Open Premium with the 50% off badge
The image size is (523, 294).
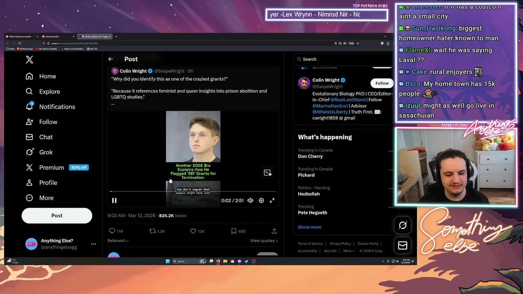[57, 167]
